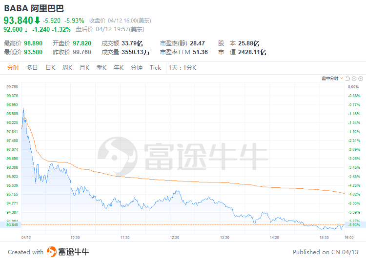
Task: Select the 日K daily candlestick tab
Action: [50, 68]
